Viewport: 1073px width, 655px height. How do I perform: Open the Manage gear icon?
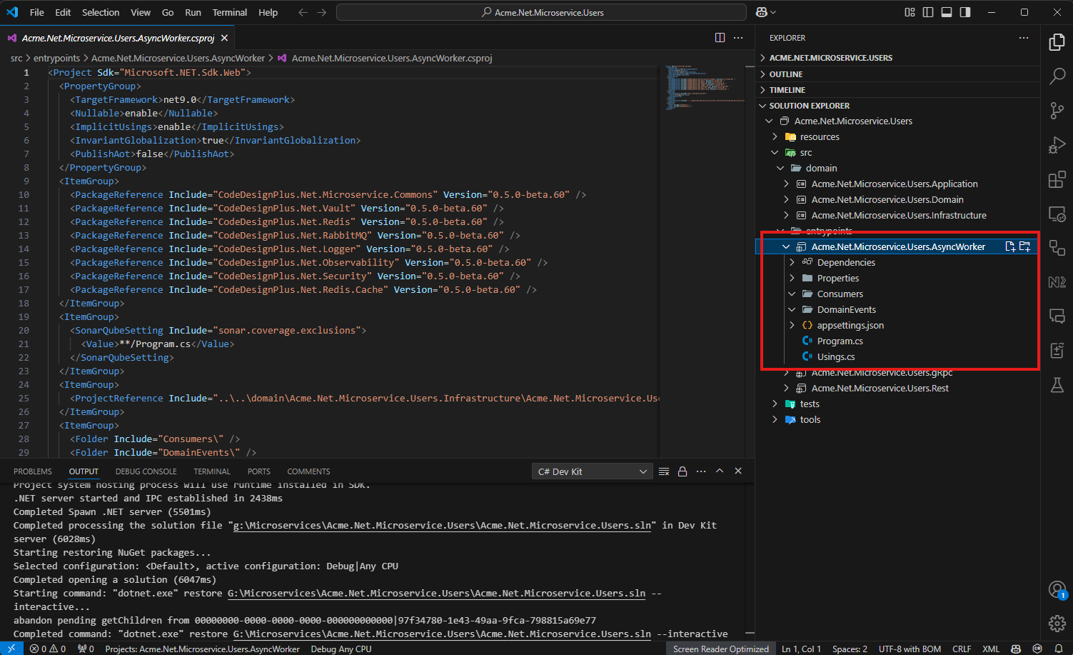pyautogui.click(x=1057, y=623)
